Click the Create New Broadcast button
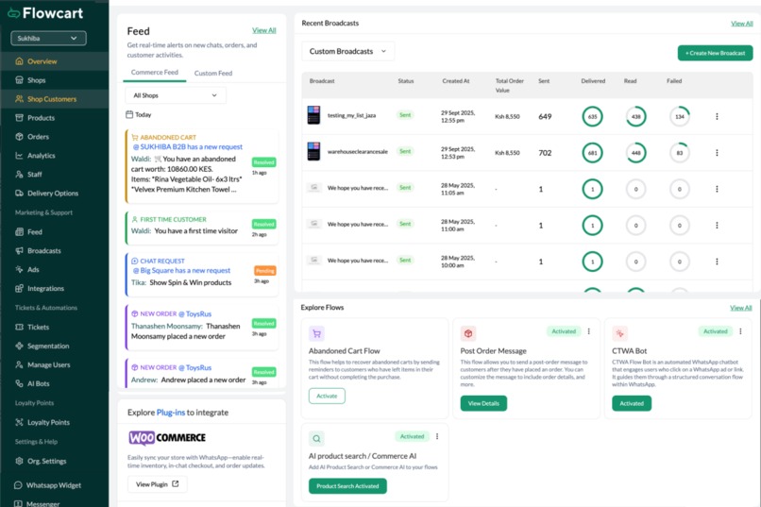The image size is (761, 507). 715,53
